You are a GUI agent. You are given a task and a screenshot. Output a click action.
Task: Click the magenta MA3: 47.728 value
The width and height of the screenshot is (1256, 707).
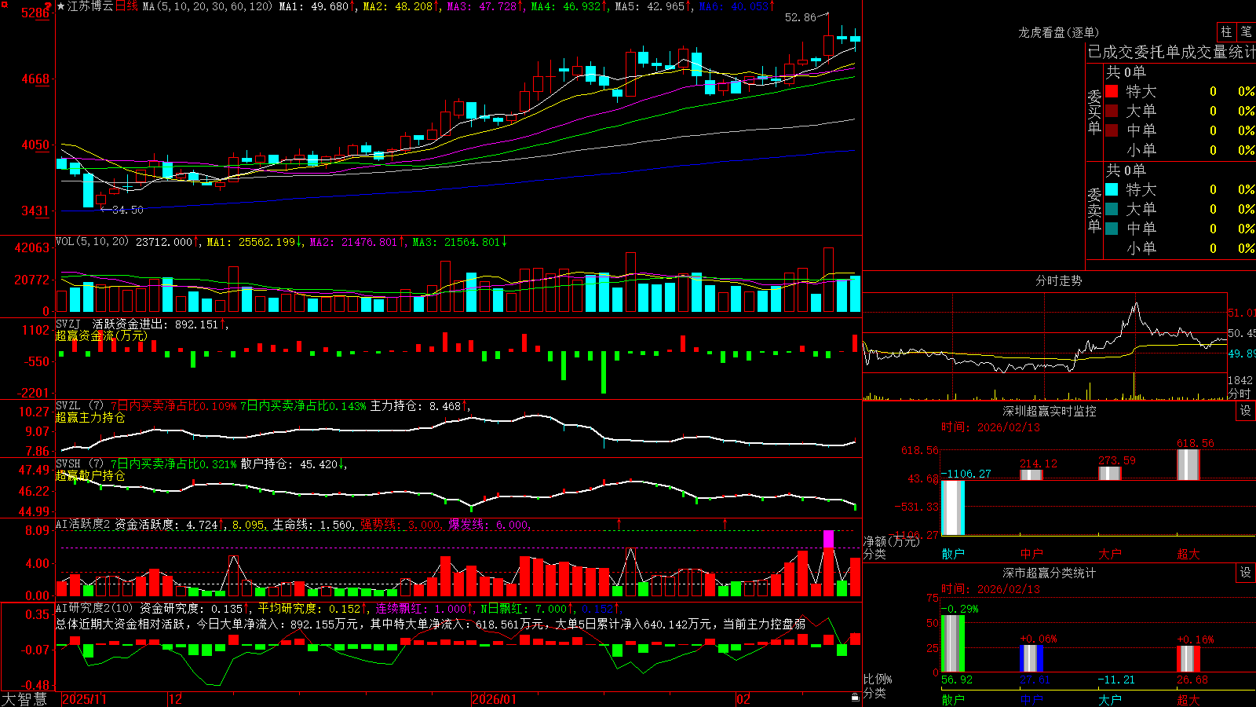[482, 6]
